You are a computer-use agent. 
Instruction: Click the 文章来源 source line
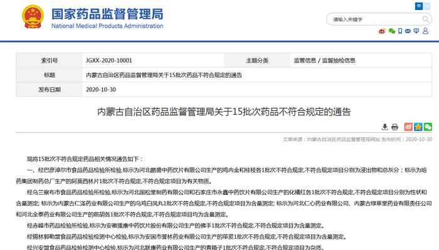point(357,139)
